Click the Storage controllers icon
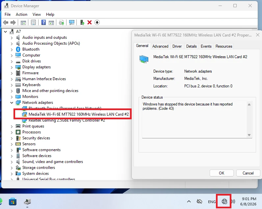The width and height of the screenshot is (262, 209). click(x=18, y=168)
